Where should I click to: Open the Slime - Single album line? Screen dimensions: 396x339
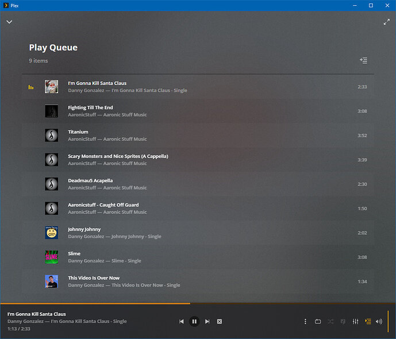click(104, 261)
